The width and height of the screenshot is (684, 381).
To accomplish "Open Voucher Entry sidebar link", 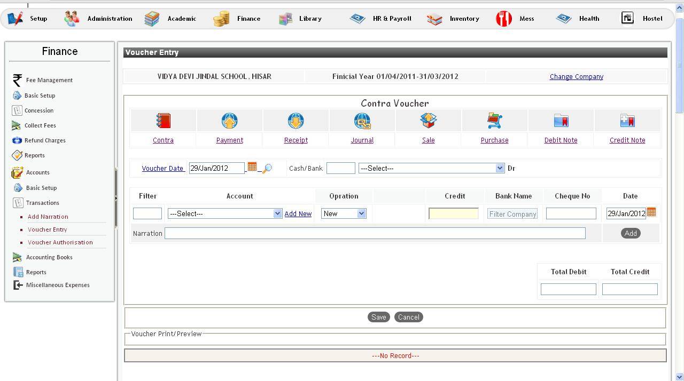I will point(48,229).
